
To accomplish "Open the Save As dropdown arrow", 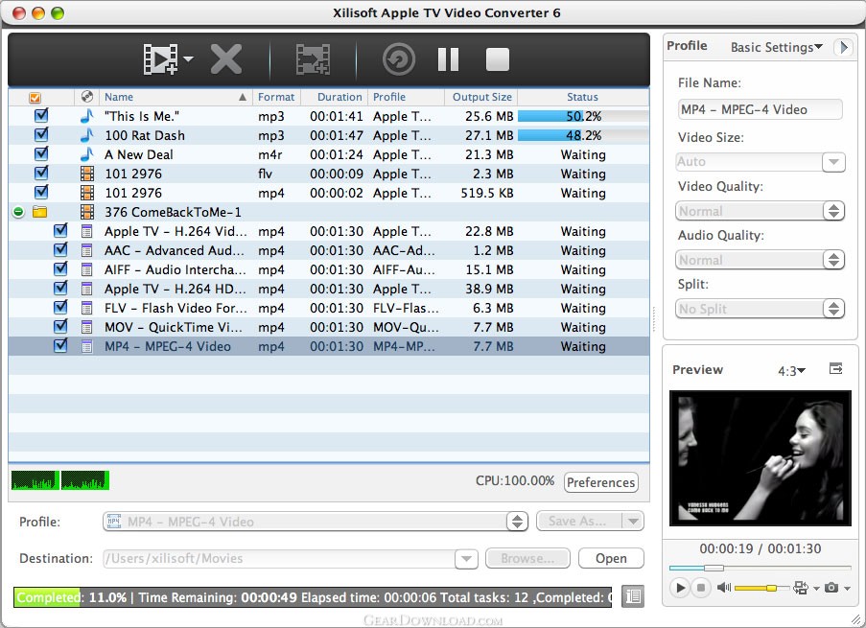I will (x=633, y=521).
